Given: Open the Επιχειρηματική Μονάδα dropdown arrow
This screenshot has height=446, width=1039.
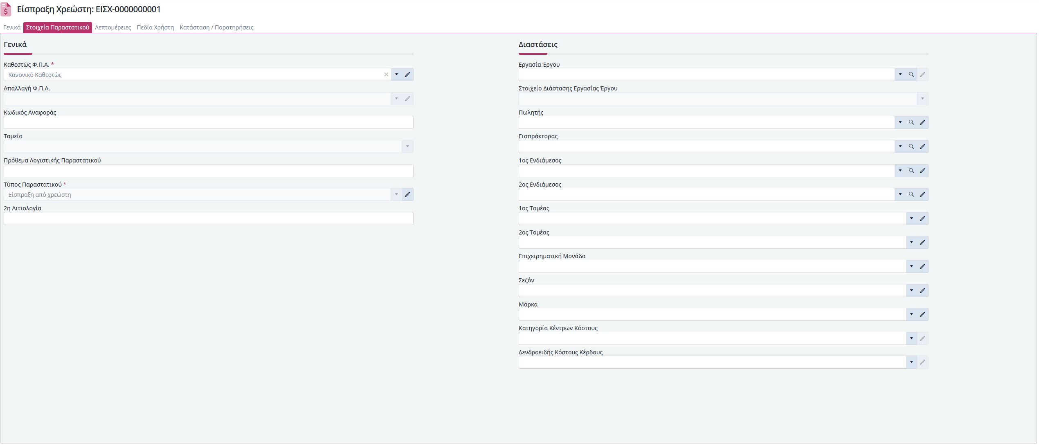Looking at the screenshot, I should pos(911,266).
